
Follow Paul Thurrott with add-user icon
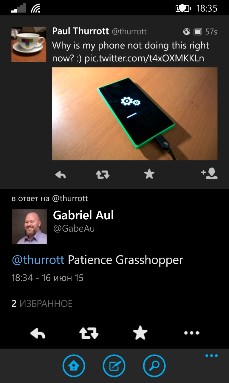209,174
